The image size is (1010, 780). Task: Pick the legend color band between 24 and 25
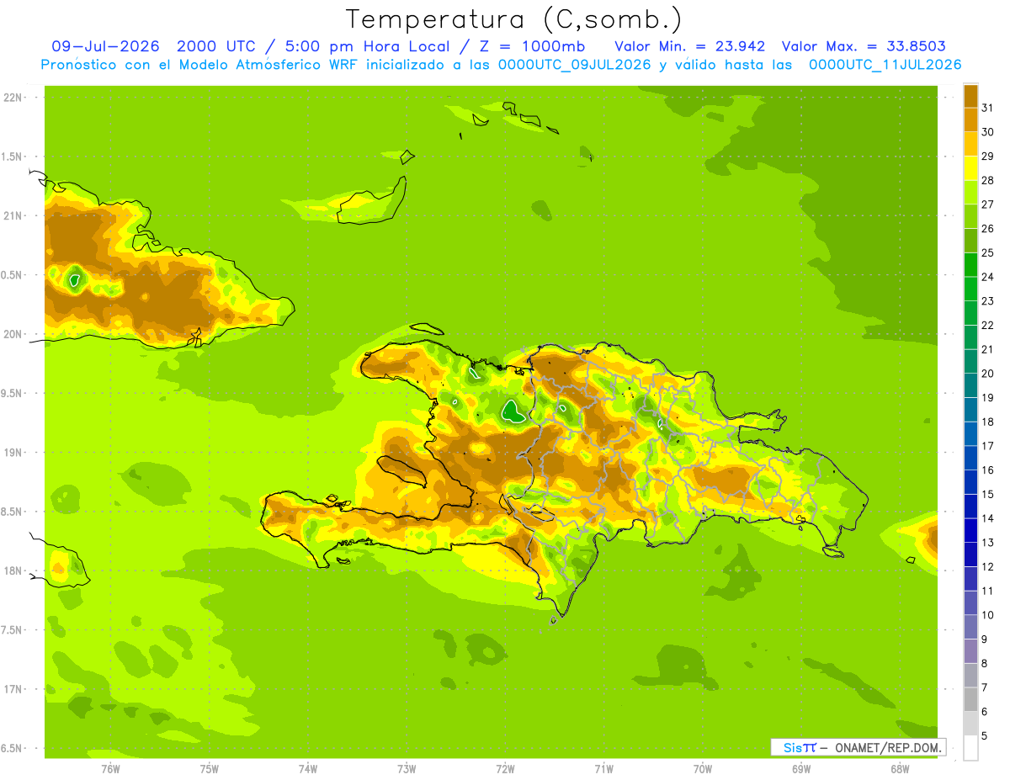coord(970,264)
